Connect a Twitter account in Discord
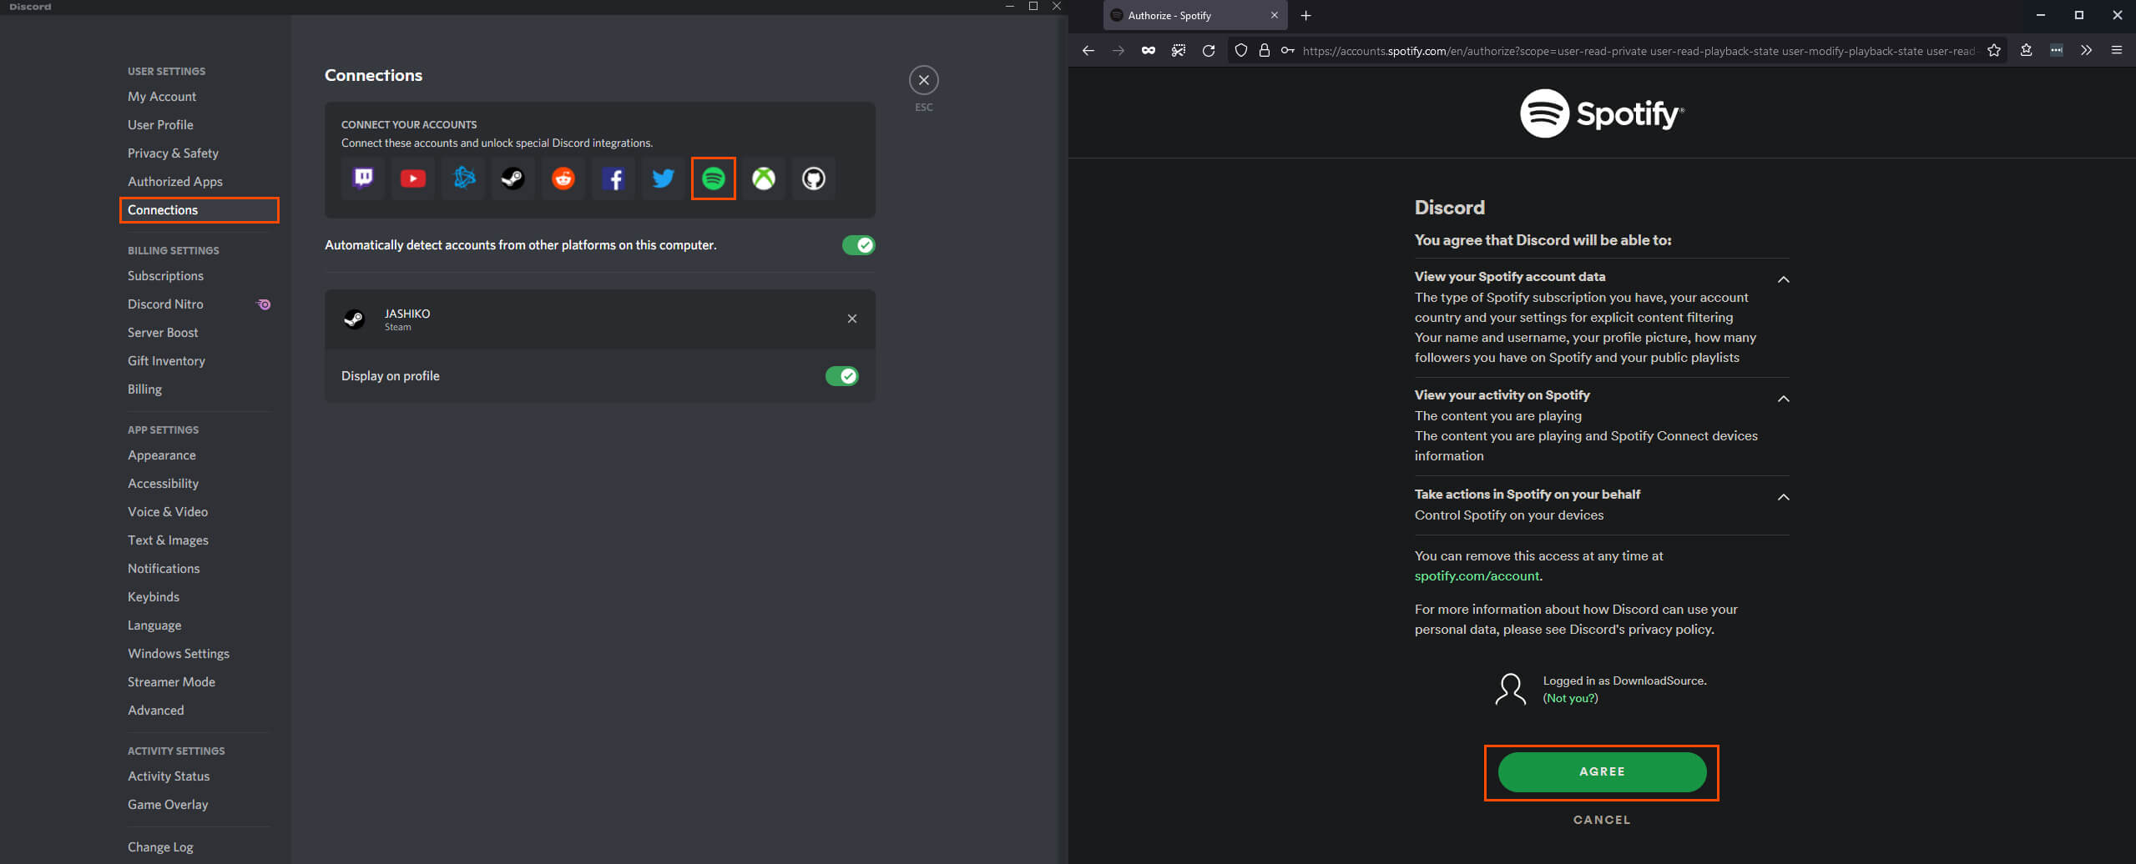Viewport: 2136px width, 864px height. [664, 178]
